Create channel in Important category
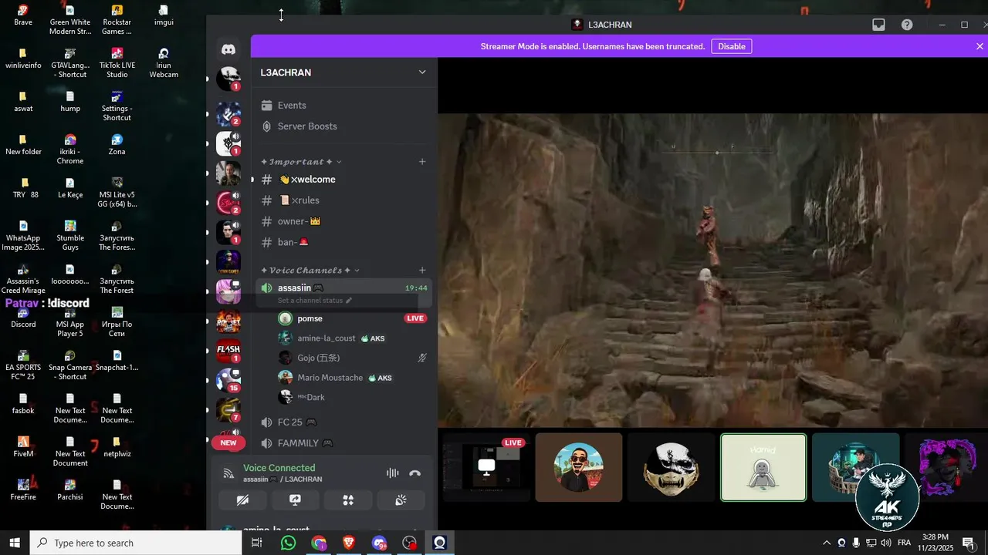 (422, 162)
